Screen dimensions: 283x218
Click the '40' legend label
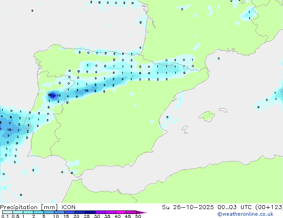click(x=117, y=216)
